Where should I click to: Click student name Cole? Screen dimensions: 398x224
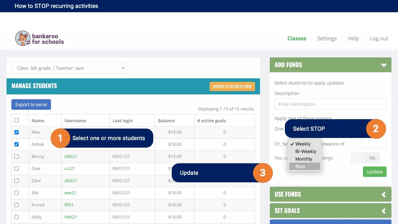(36, 169)
